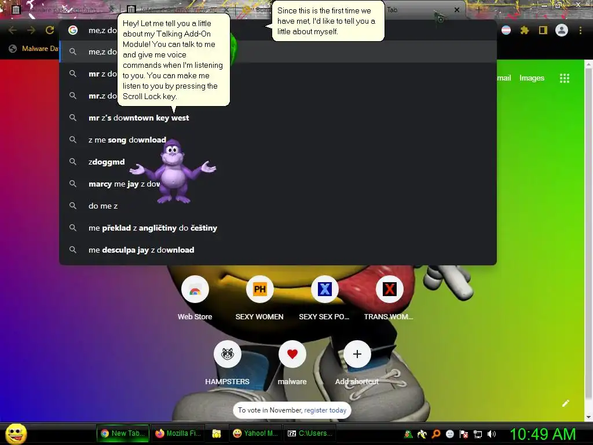Click the Christmas tree tray icon
Viewport: 593px width, 445px height.
[x=408, y=434]
